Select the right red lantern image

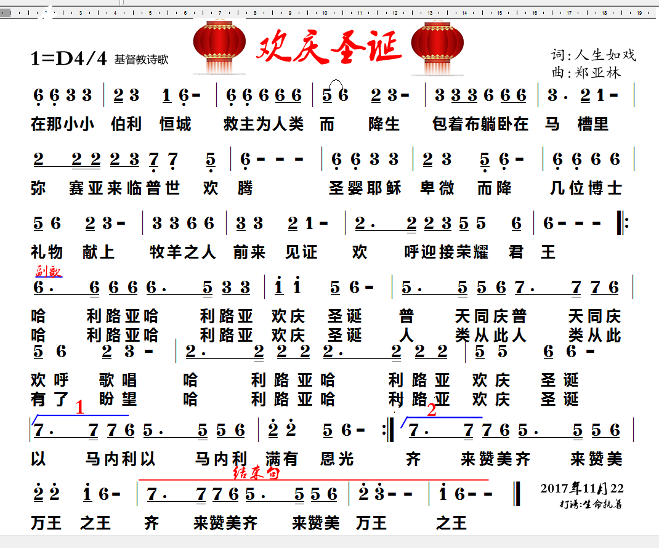(437, 48)
